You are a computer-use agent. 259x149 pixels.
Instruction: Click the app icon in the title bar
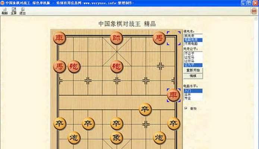coord(2,3)
